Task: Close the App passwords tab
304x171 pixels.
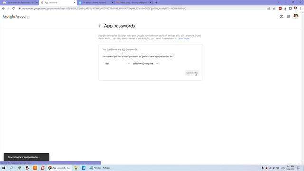Action: (x=75, y=3)
